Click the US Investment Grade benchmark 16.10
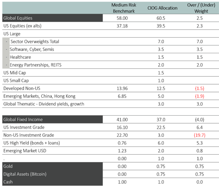This screenshot has height=188, width=219. click(x=122, y=128)
